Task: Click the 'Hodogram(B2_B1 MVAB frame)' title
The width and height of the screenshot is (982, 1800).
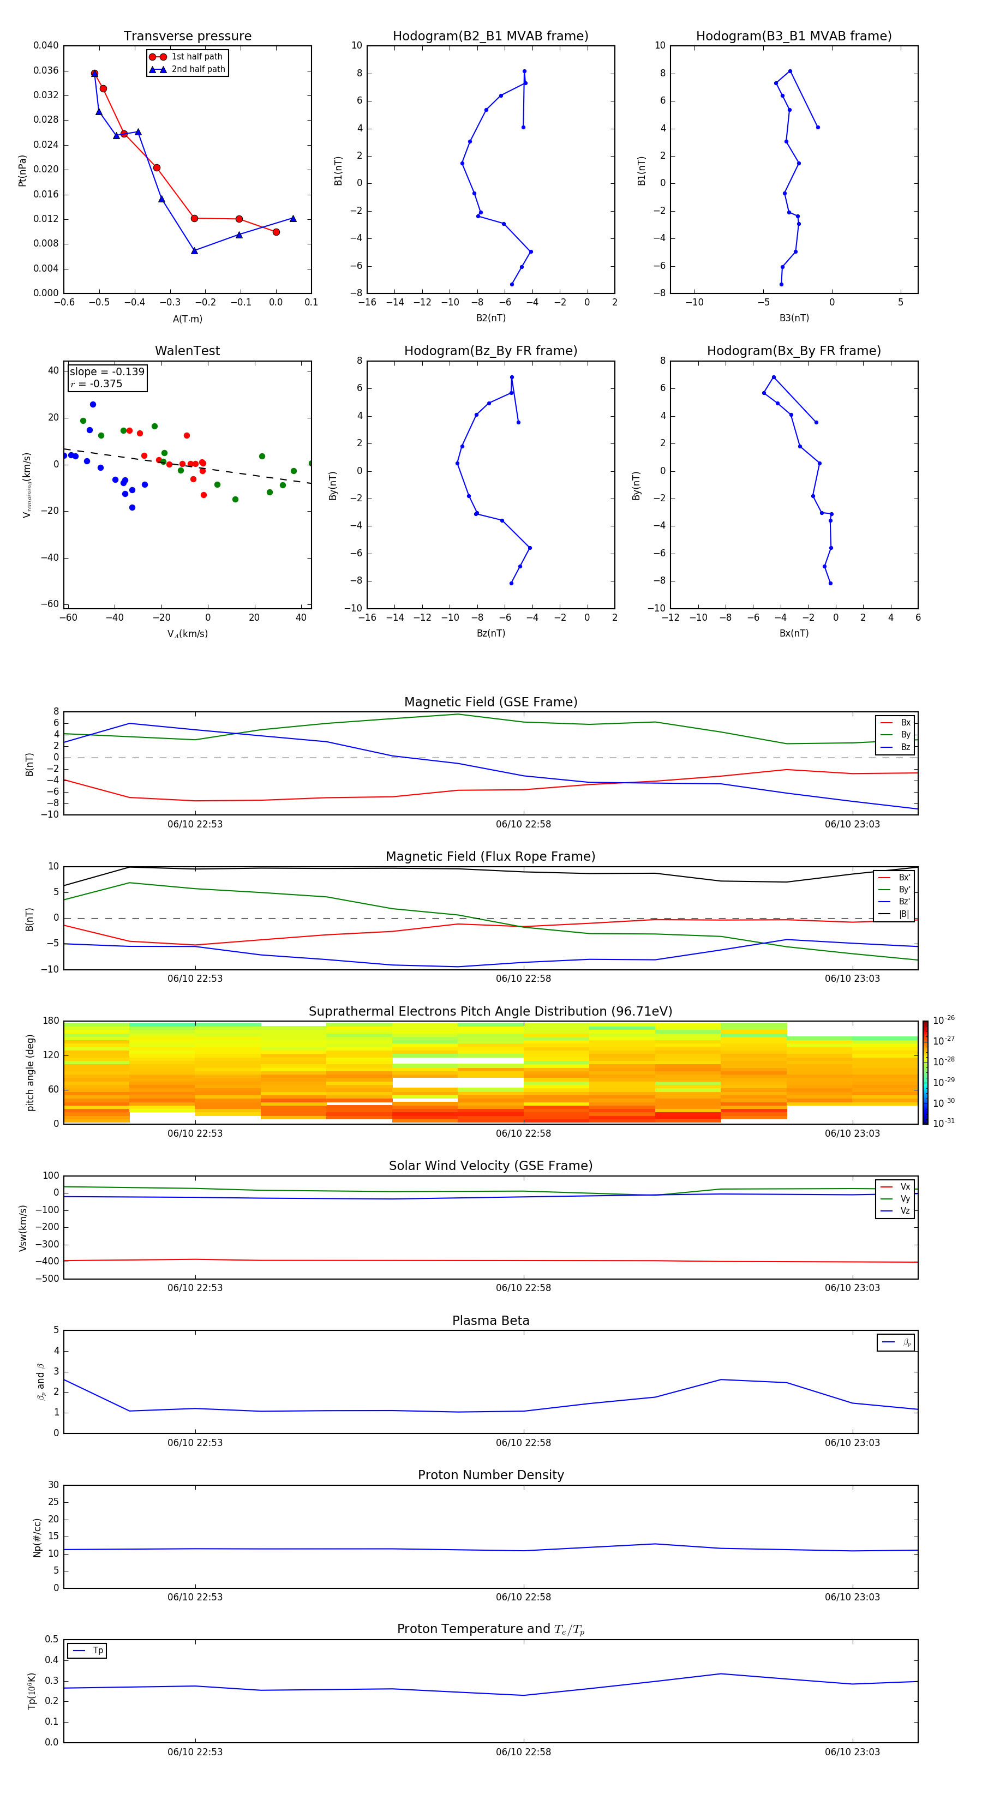Action: pyautogui.click(x=490, y=37)
